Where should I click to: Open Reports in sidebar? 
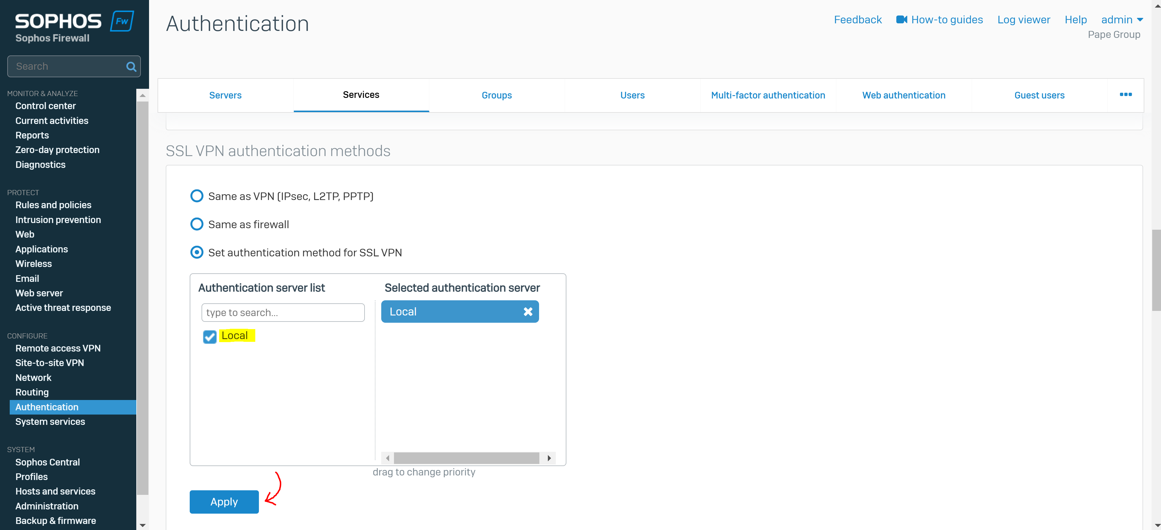[x=32, y=135]
